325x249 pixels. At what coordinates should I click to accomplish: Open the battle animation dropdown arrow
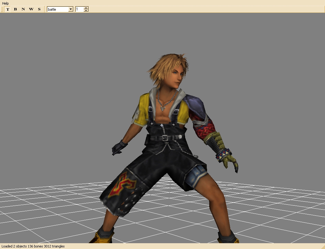pyautogui.click(x=71, y=9)
